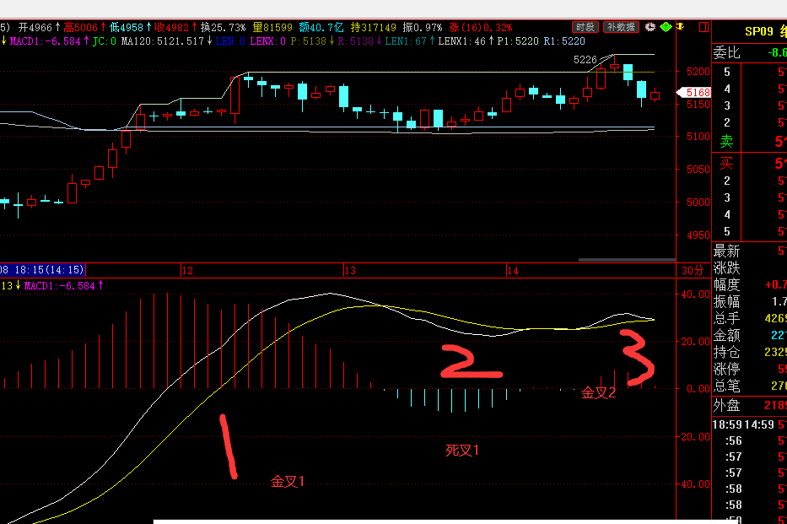
Task: Click the 开4966 opening price value
Action: [x=35, y=27]
